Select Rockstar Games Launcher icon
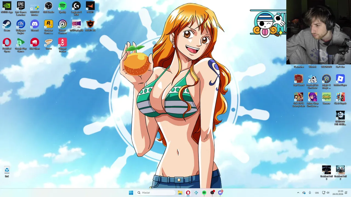The image size is (351, 197). [x=49, y=27]
